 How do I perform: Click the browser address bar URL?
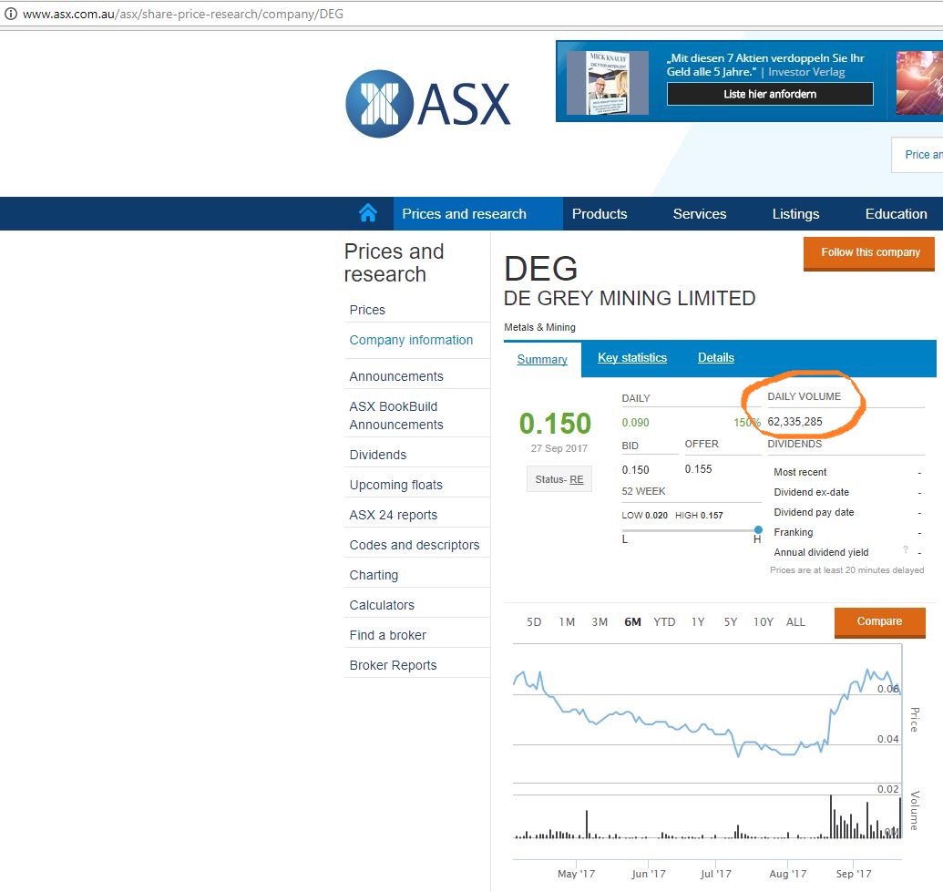[x=183, y=14]
